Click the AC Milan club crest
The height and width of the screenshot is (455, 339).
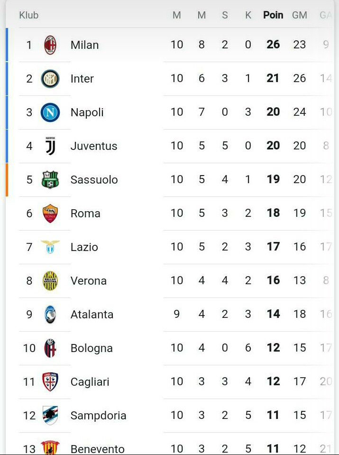(x=50, y=45)
